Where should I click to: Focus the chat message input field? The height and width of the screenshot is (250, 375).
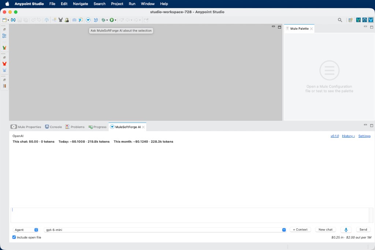pos(190,215)
